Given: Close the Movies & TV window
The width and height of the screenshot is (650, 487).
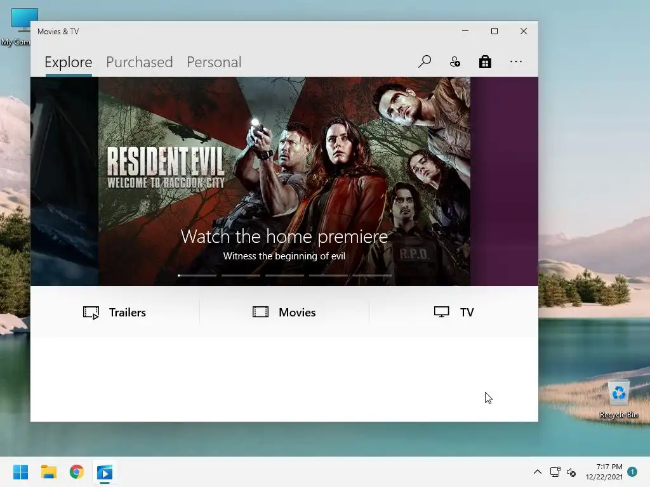Looking at the screenshot, I should 524,31.
